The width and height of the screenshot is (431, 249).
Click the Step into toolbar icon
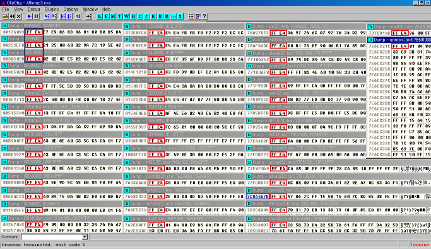click(x=47, y=16)
